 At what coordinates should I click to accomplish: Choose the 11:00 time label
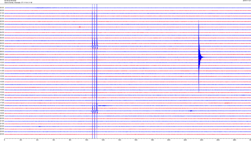coord(2,68)
